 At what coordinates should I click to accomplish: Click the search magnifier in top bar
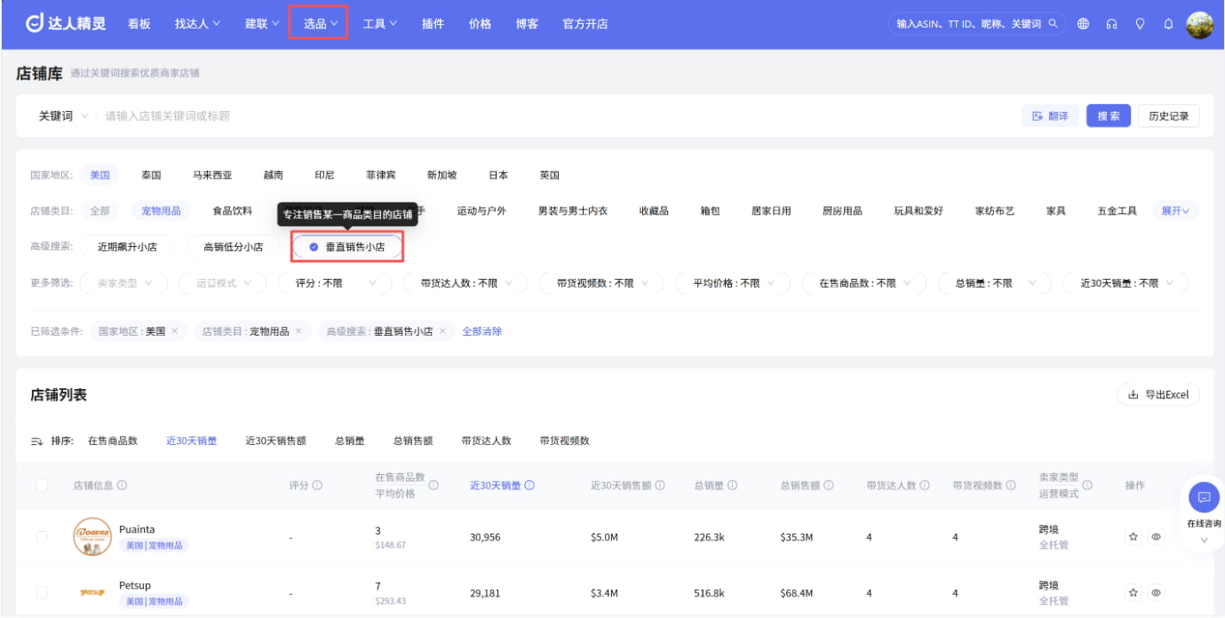click(1054, 24)
